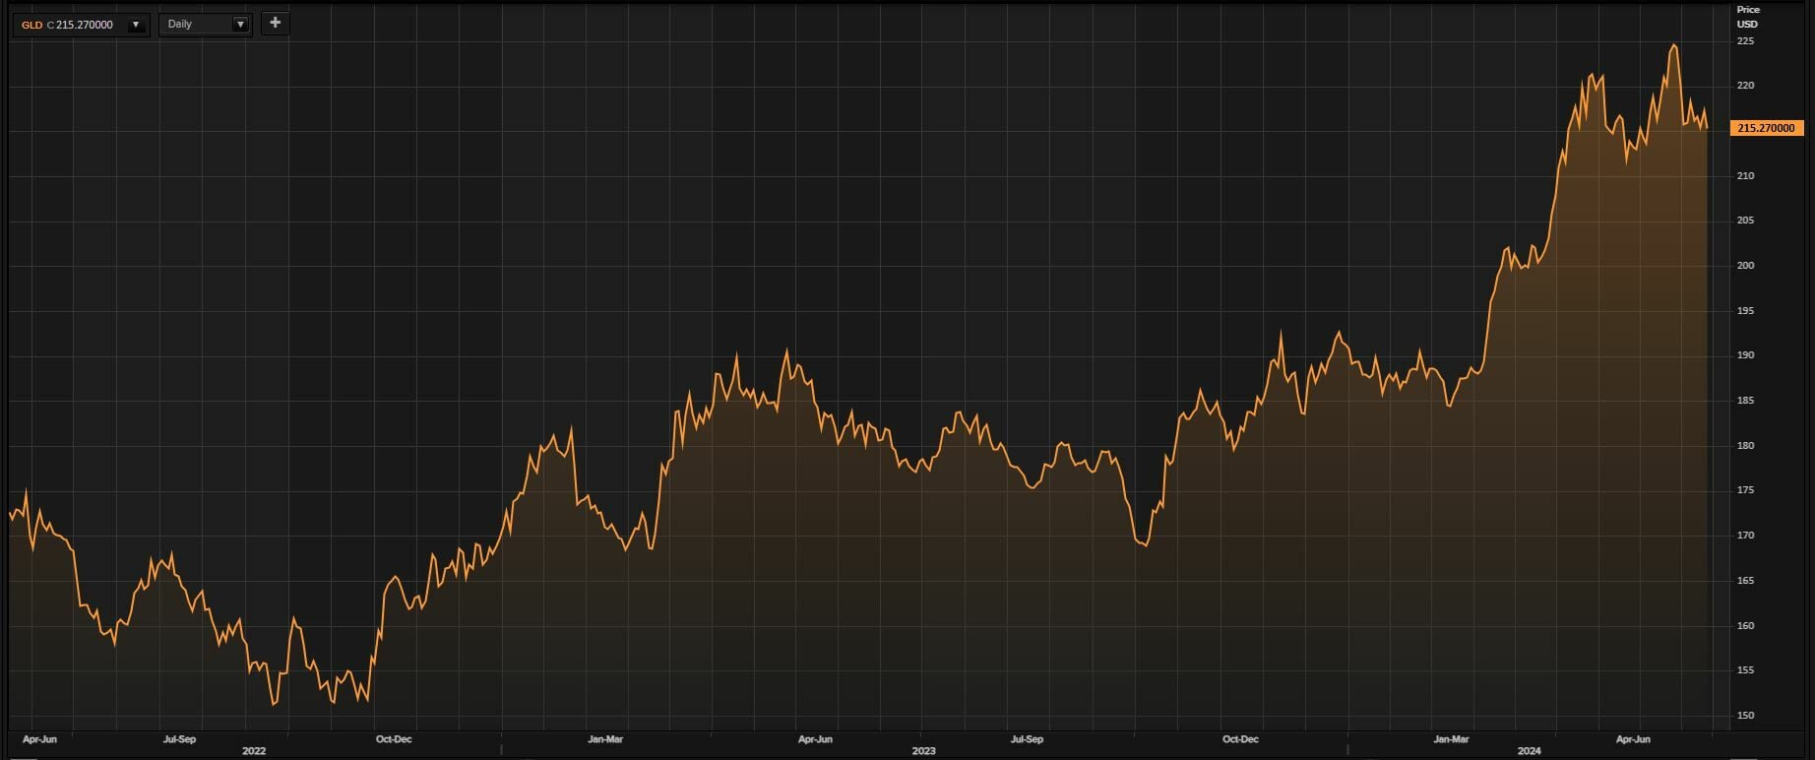Click the Jan-Mar label in the 2023 section
The width and height of the screenshot is (1815, 760).
(x=605, y=739)
